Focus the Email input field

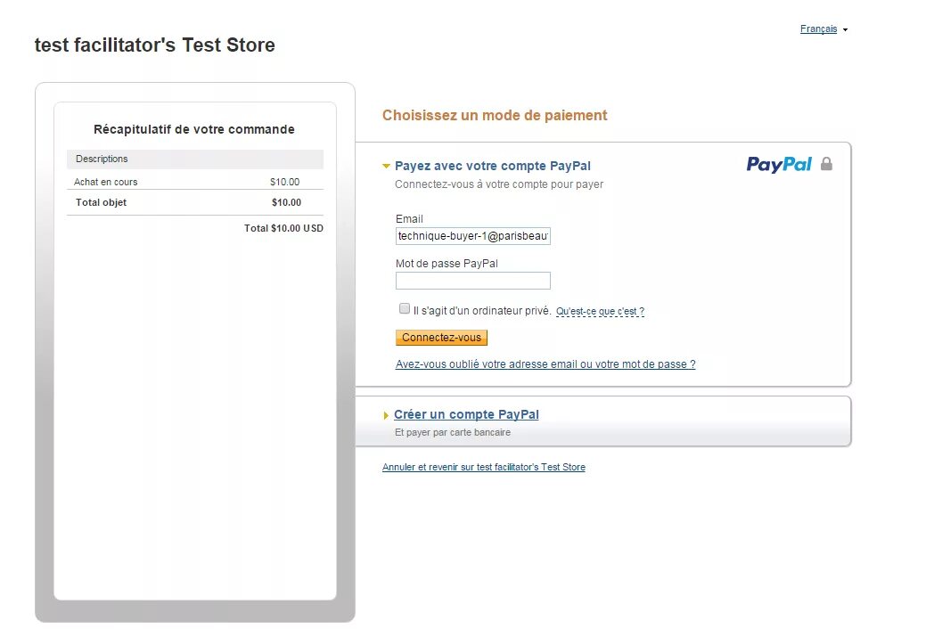[472, 236]
